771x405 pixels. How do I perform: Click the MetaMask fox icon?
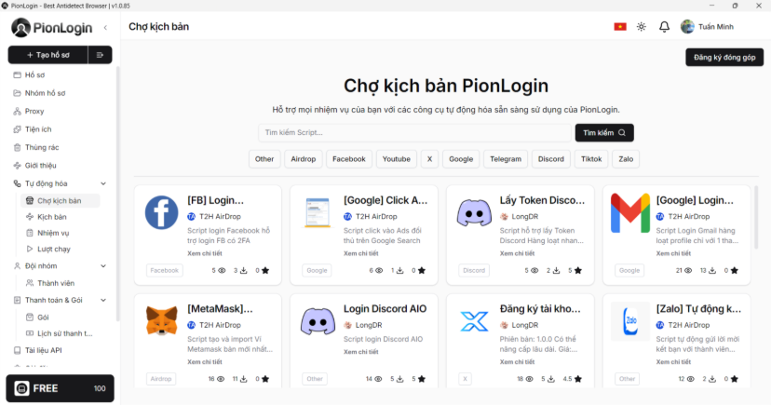click(x=161, y=320)
